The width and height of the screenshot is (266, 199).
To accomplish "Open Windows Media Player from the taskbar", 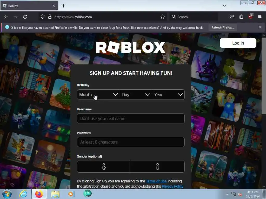I will [71, 194].
